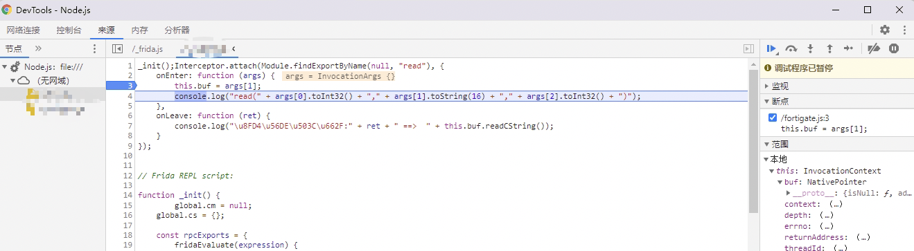Click 'this.buf = args[1];' breakpoint snippet
The image size is (914, 251).
click(x=824, y=129)
